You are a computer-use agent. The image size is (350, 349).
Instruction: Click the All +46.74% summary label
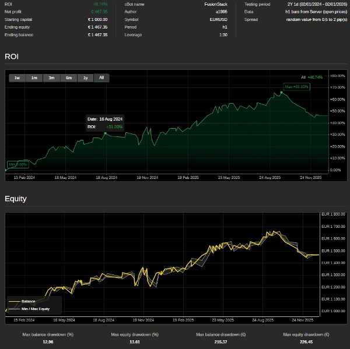click(311, 77)
